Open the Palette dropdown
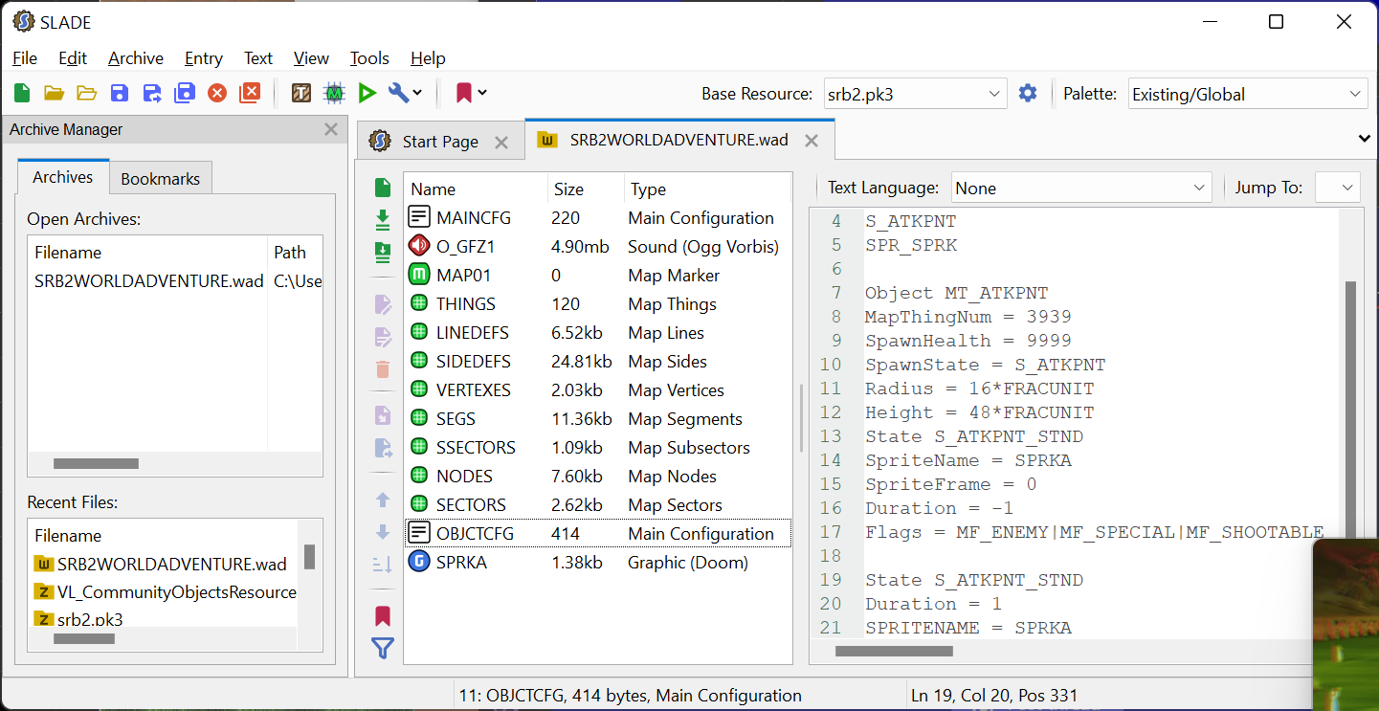The image size is (1379, 711). (x=1248, y=94)
